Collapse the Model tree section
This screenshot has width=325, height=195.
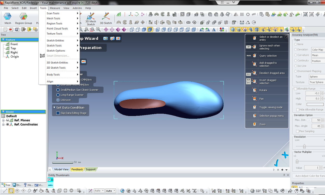(x=3, y=112)
